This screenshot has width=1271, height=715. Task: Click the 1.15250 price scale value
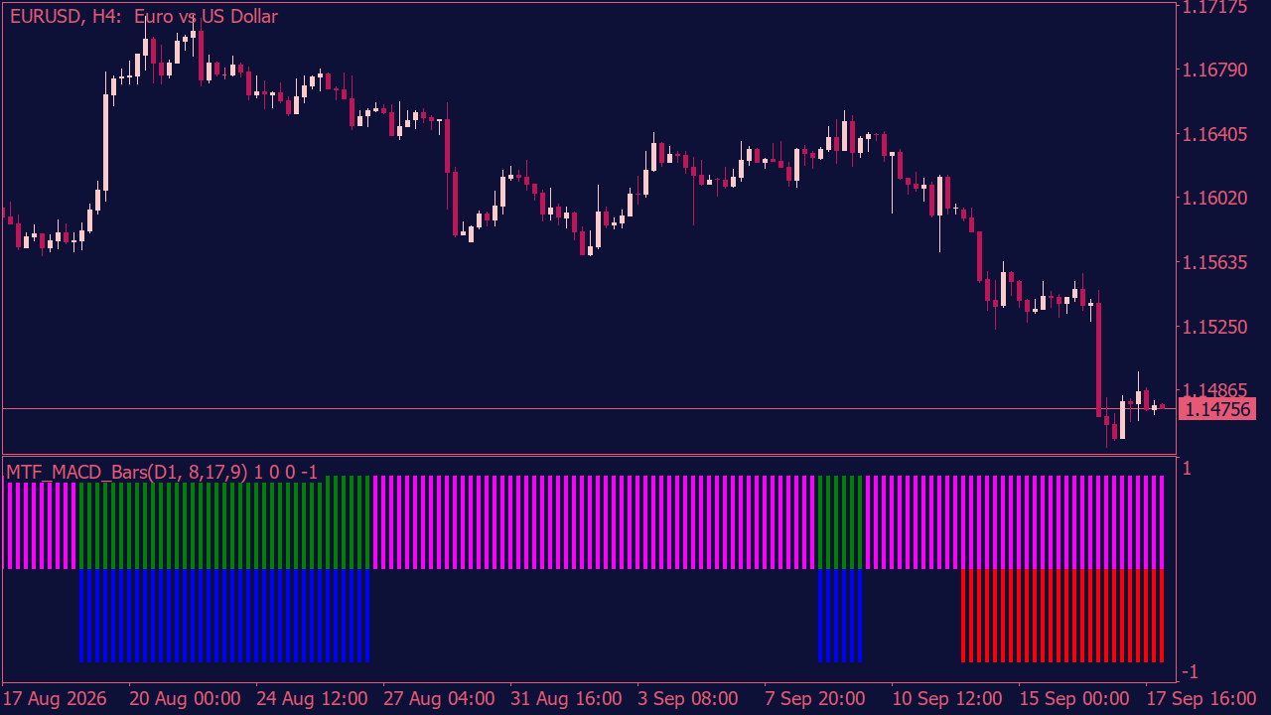click(x=1215, y=327)
